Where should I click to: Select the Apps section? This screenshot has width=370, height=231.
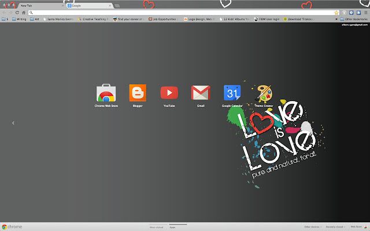click(172, 227)
